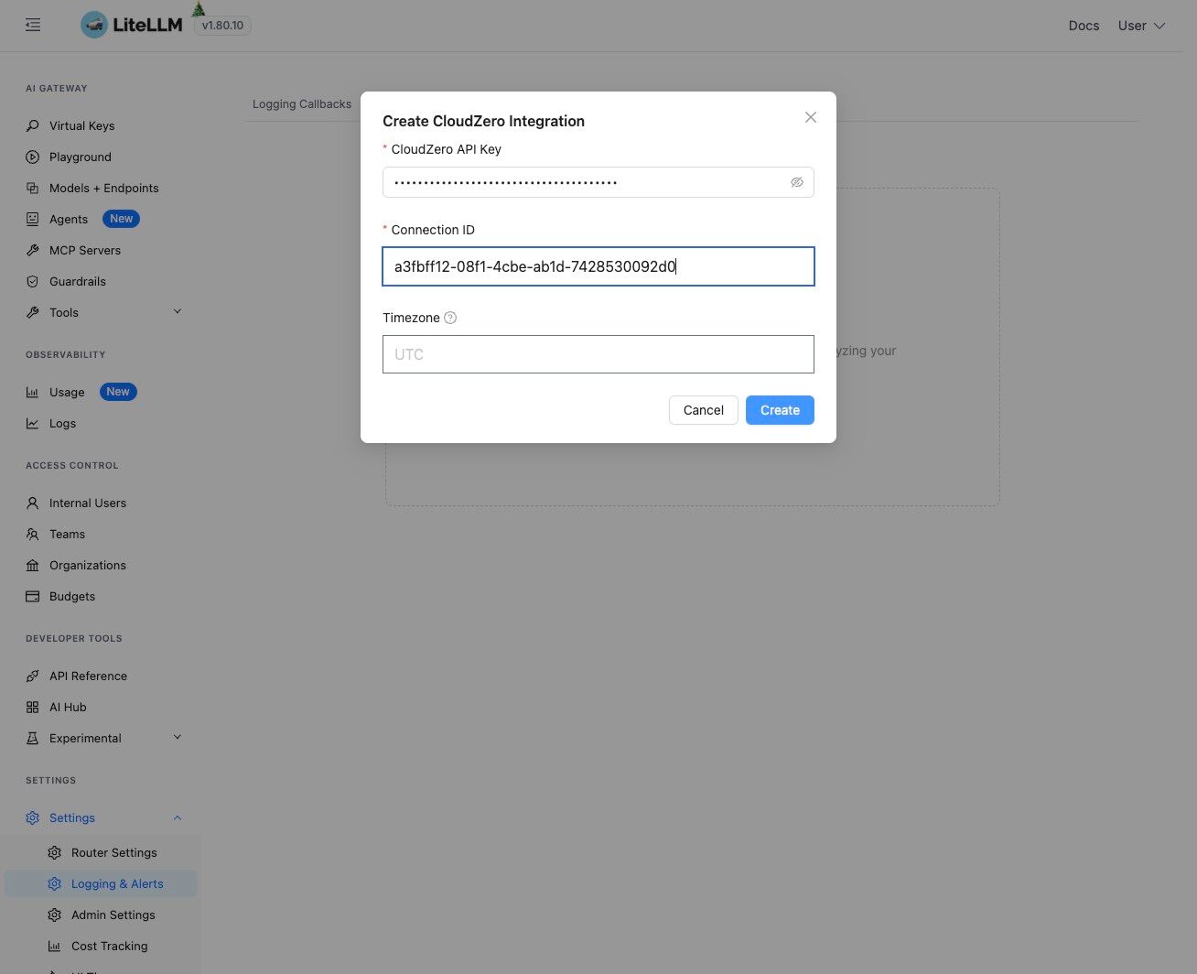
Task: Click the Cost Tracking chart icon
Action: (55, 946)
